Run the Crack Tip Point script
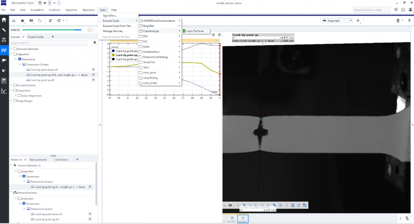This screenshot has width=414, height=224. (195, 31)
